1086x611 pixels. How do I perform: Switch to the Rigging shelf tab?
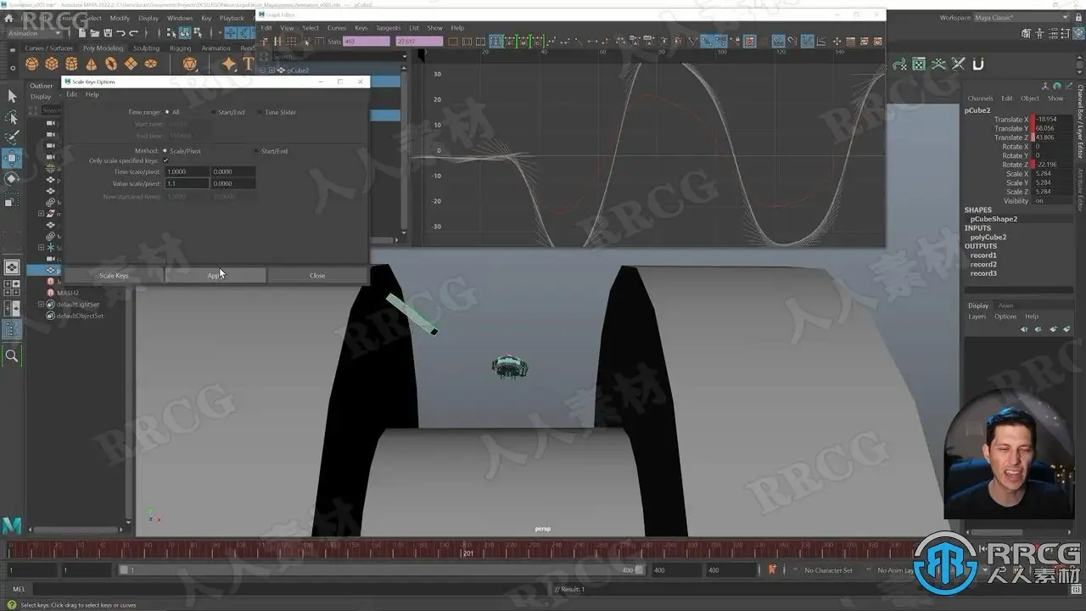[180, 48]
